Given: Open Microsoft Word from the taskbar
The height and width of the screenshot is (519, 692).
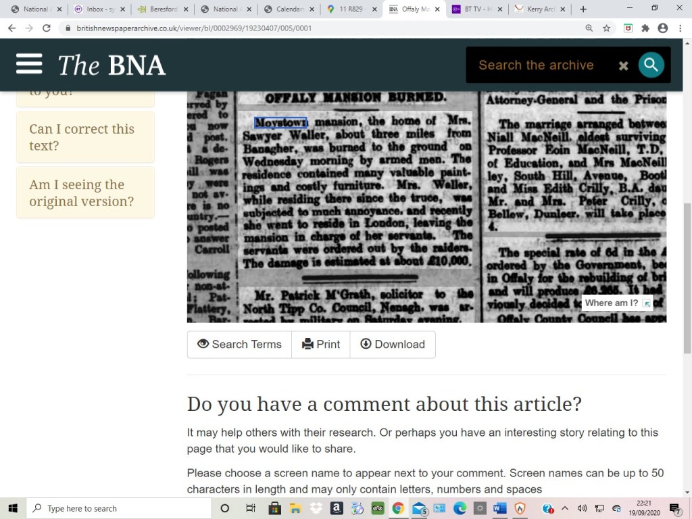Looking at the screenshot, I should click(499, 508).
